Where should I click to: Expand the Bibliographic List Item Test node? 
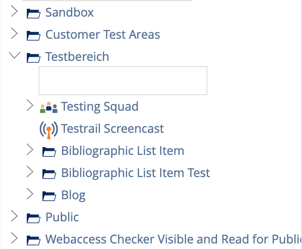pyautogui.click(x=30, y=172)
